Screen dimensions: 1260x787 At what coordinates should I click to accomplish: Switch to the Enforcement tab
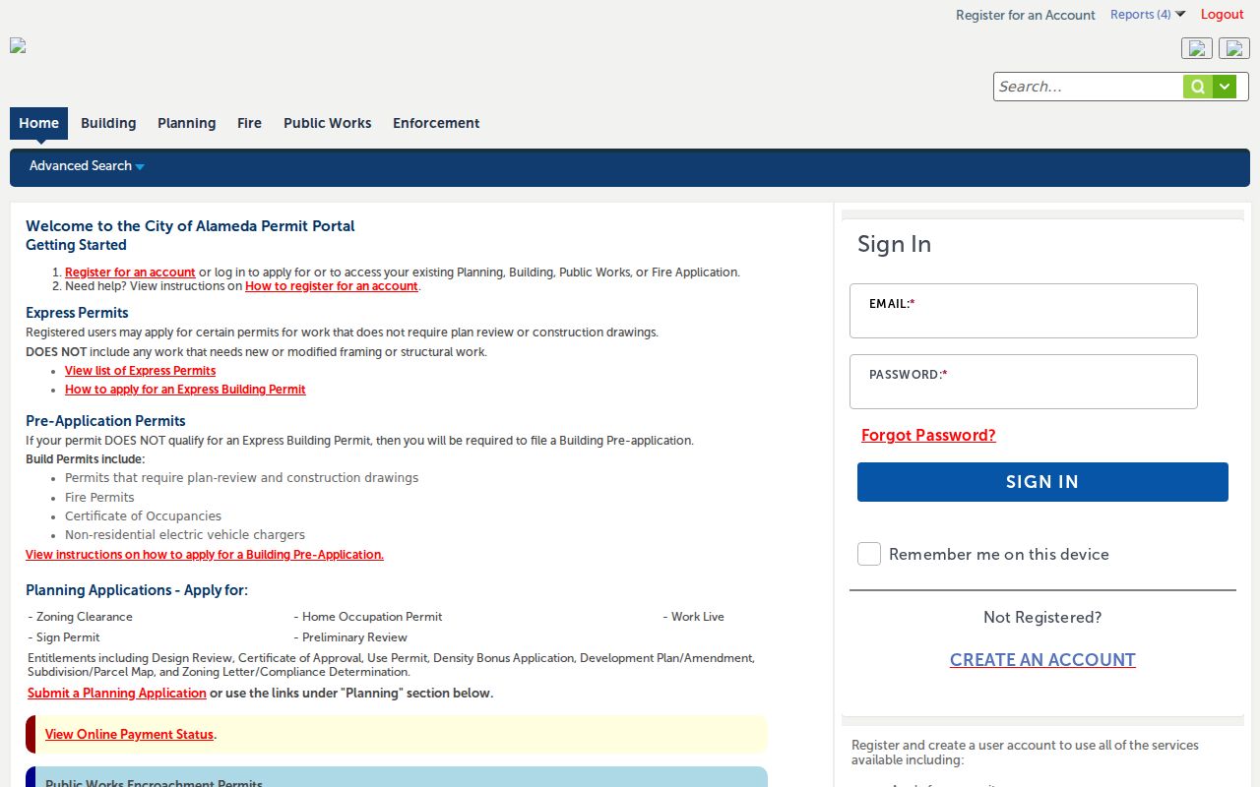click(x=436, y=123)
